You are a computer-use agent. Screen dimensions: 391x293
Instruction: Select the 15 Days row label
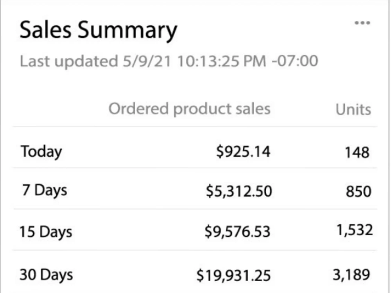(x=46, y=232)
